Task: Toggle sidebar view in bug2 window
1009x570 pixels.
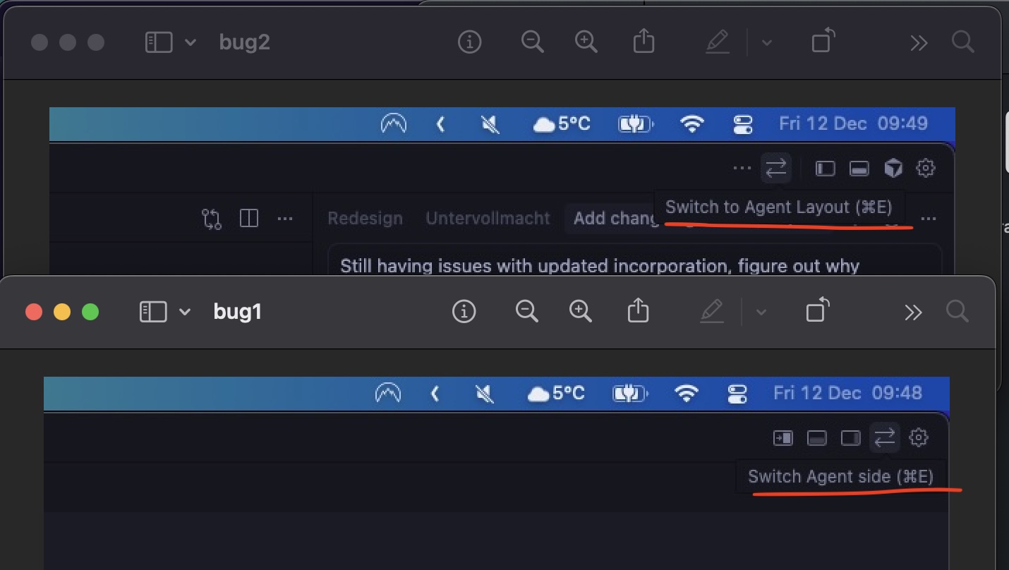Action: click(159, 42)
